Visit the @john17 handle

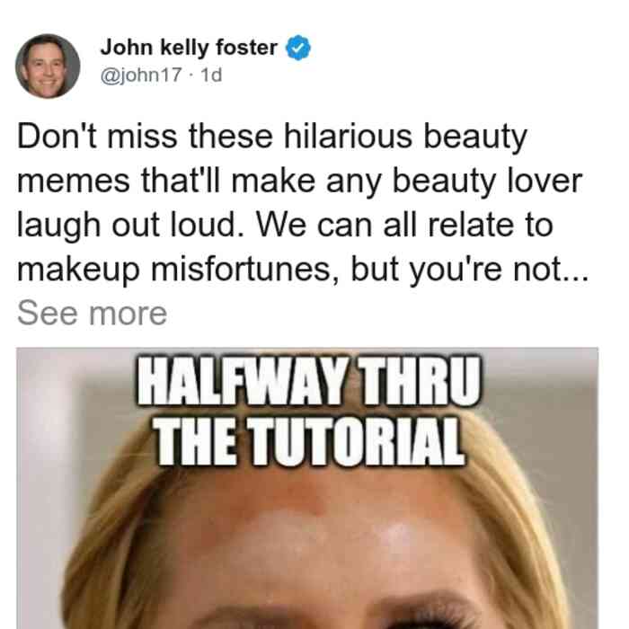click(141, 75)
